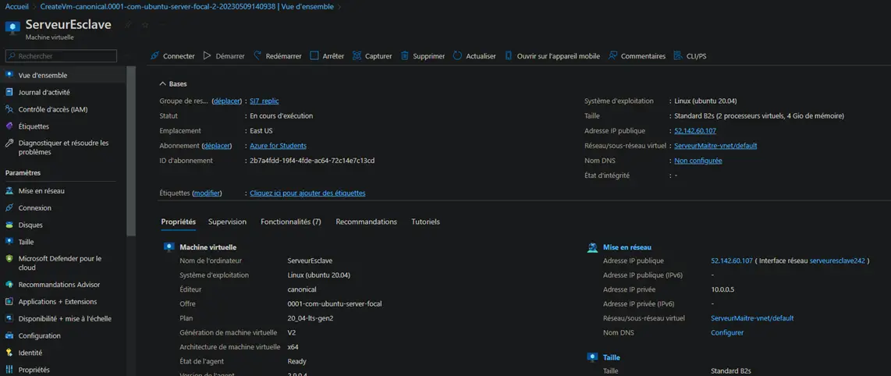Open ServeurMaitre-vnet/default link in Bases section
Image resolution: width=891 pixels, height=376 pixels.
(715, 145)
